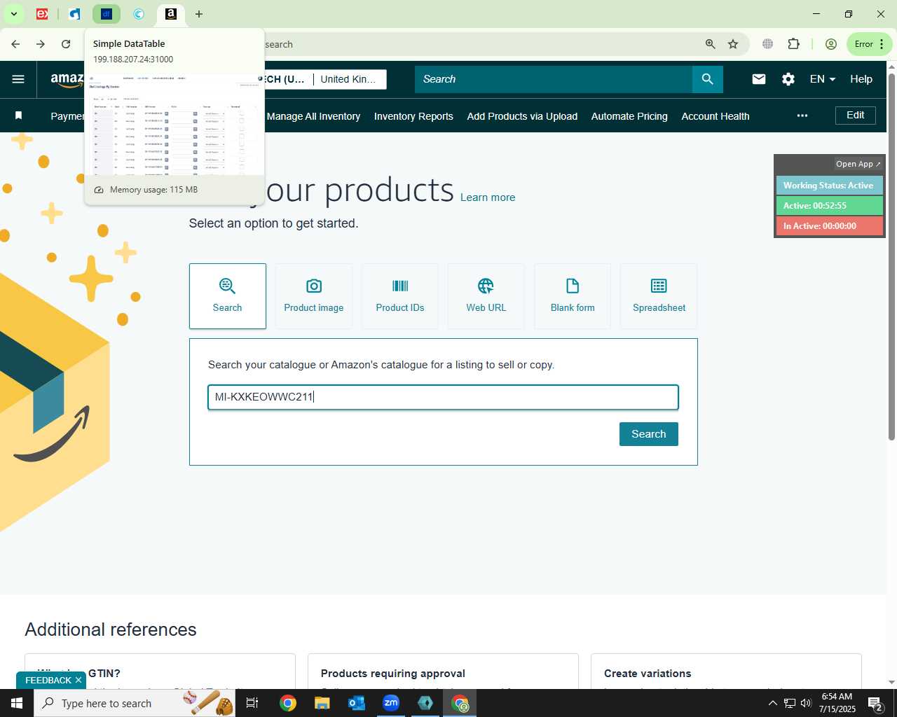
Task: Reload the page with refresh icon
Action: [66, 44]
